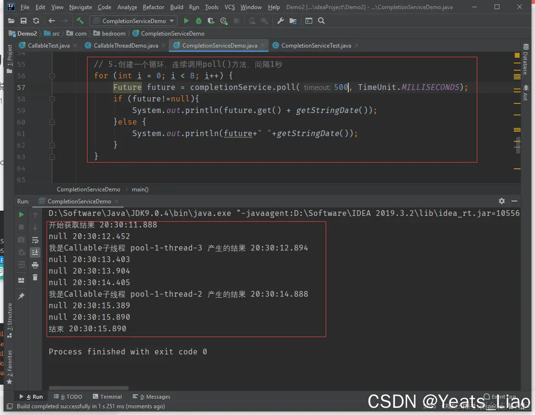Click Demo2 in the breadcrumb bar
The image size is (535, 415).
[23, 33]
